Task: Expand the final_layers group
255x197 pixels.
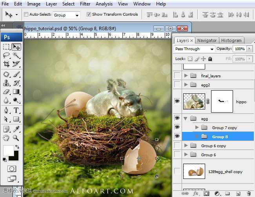Action: tap(186, 76)
